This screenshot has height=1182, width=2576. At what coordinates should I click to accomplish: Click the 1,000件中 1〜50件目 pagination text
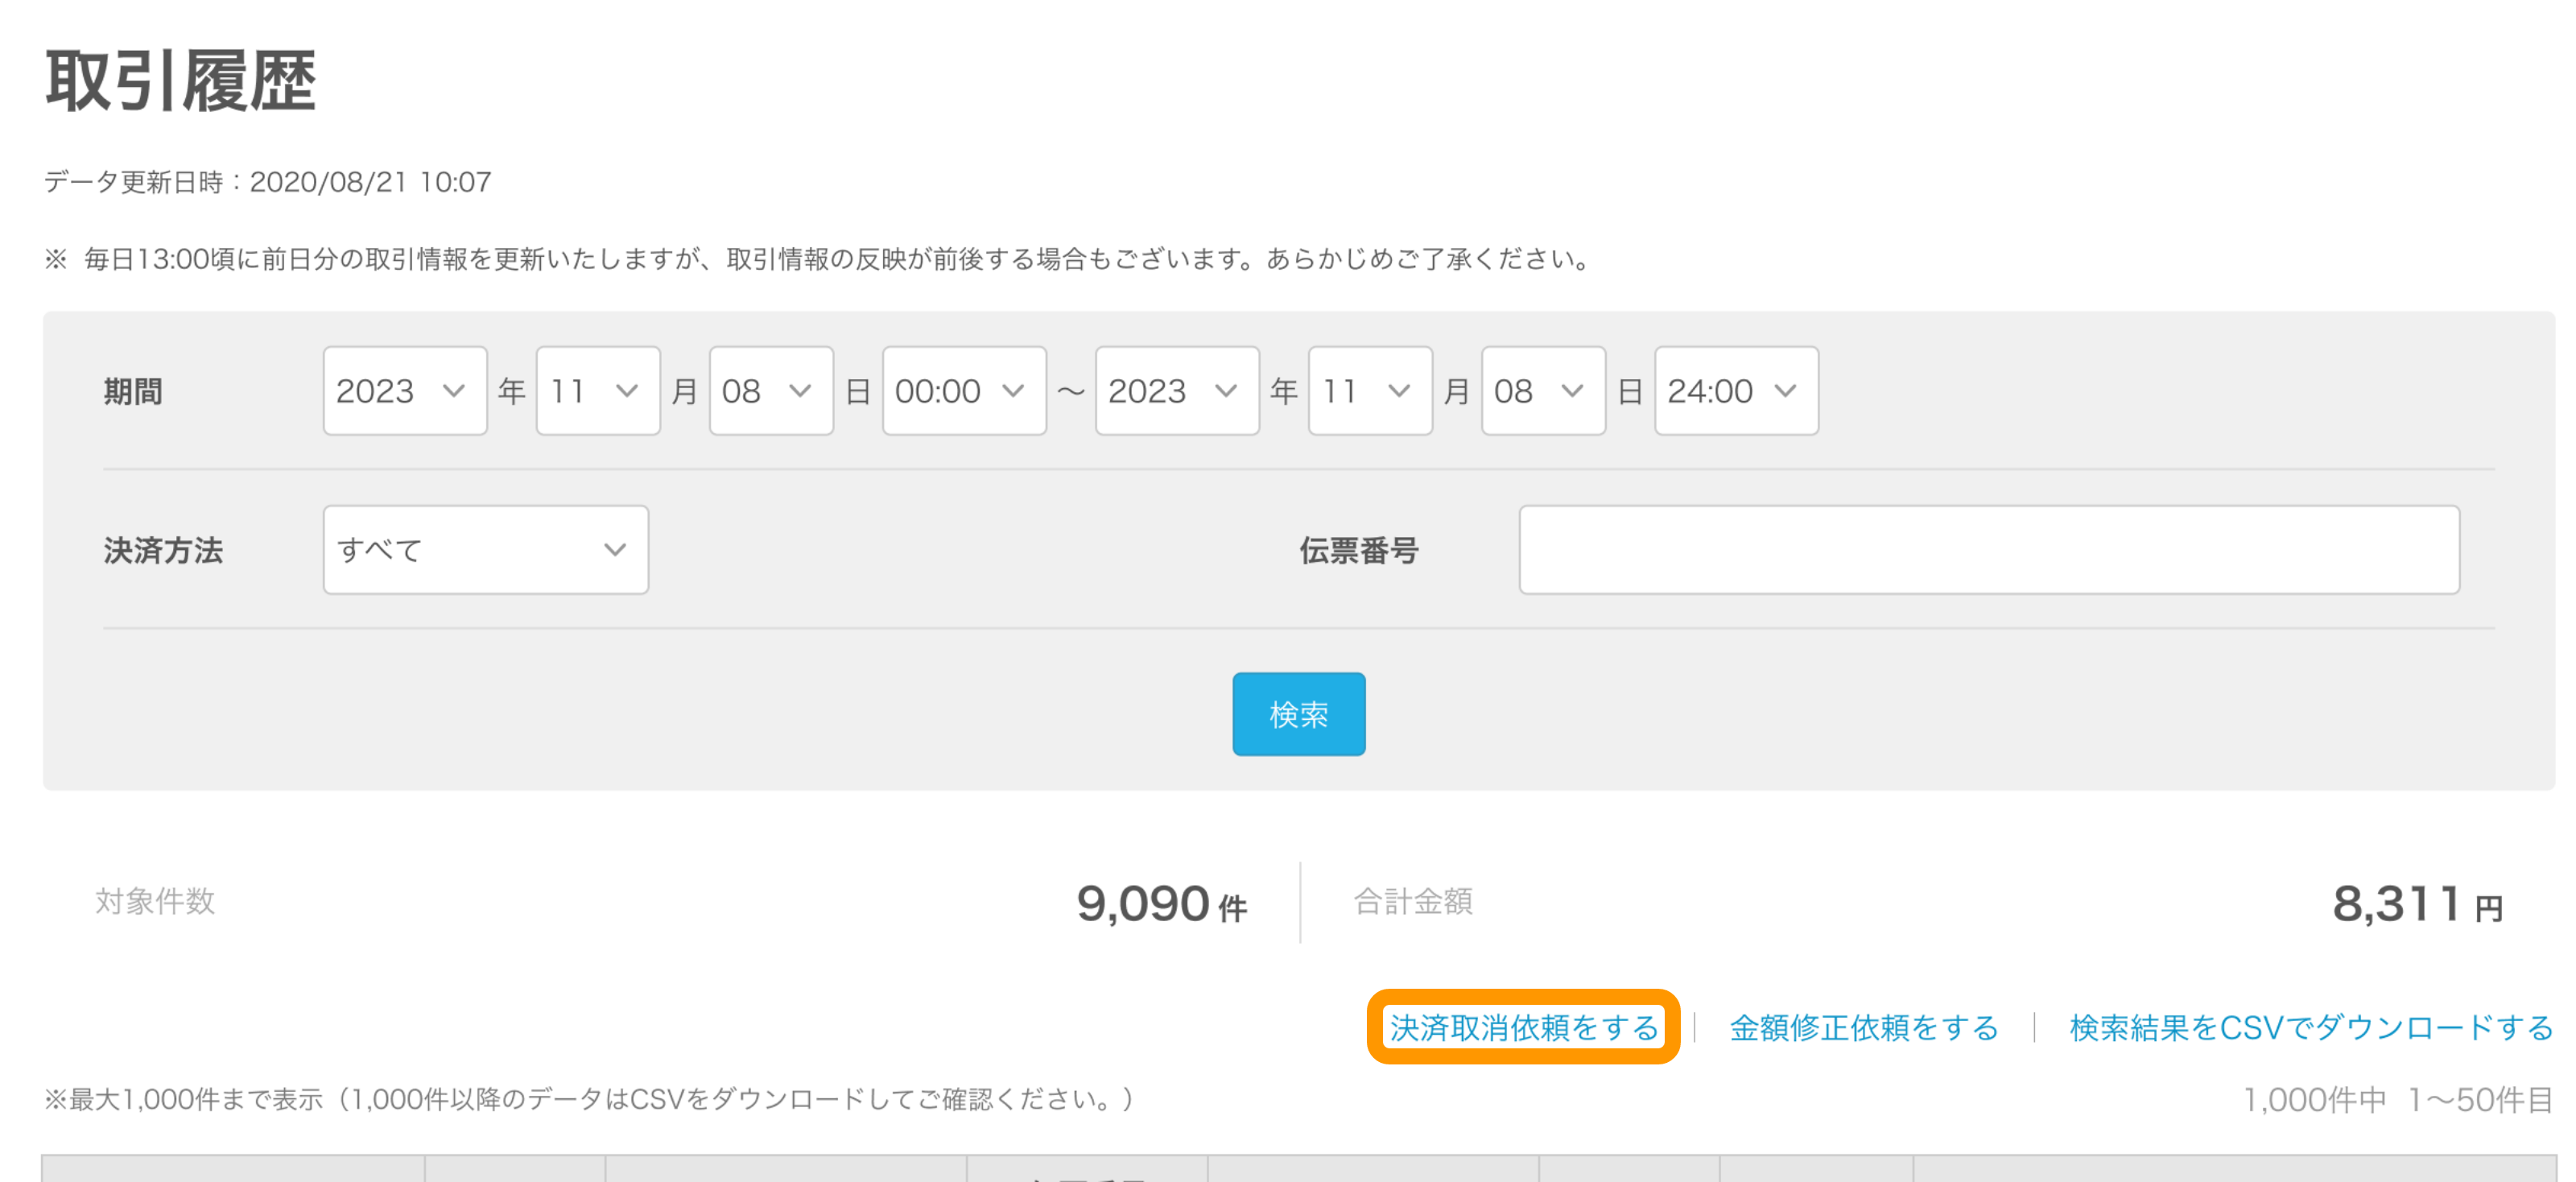pos(2398,1100)
